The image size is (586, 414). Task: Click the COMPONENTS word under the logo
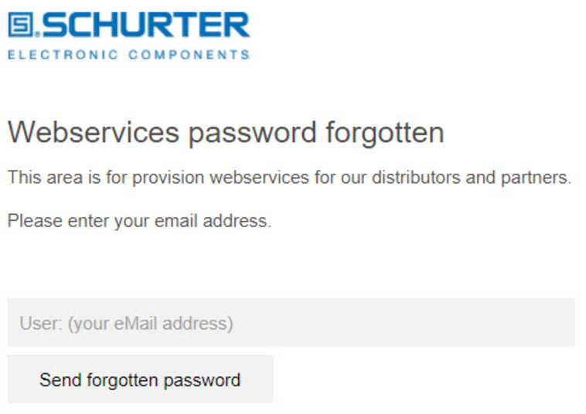tap(189, 55)
